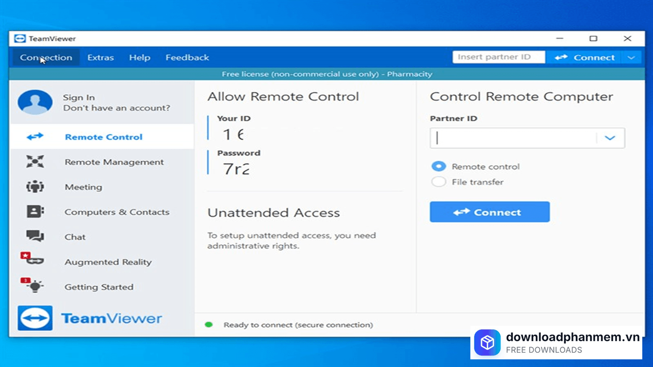Click the TeamViewer logo in sidebar bottom

coord(90,319)
